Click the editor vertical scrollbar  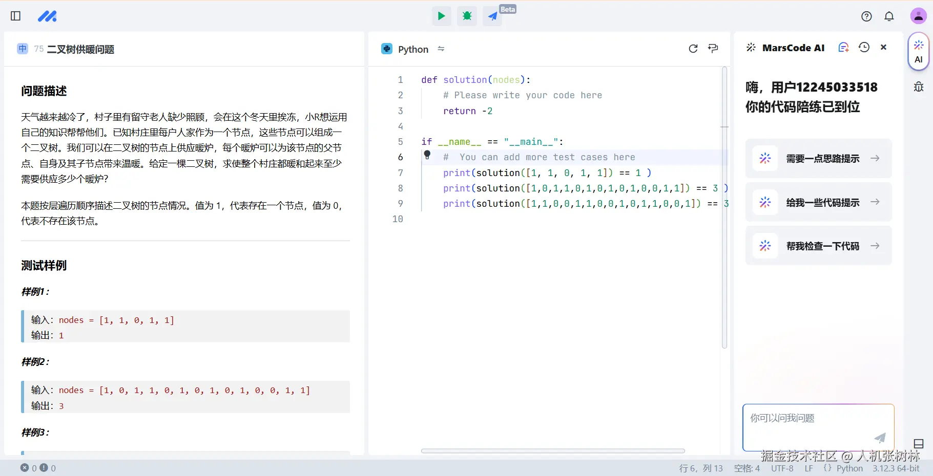pos(724,207)
